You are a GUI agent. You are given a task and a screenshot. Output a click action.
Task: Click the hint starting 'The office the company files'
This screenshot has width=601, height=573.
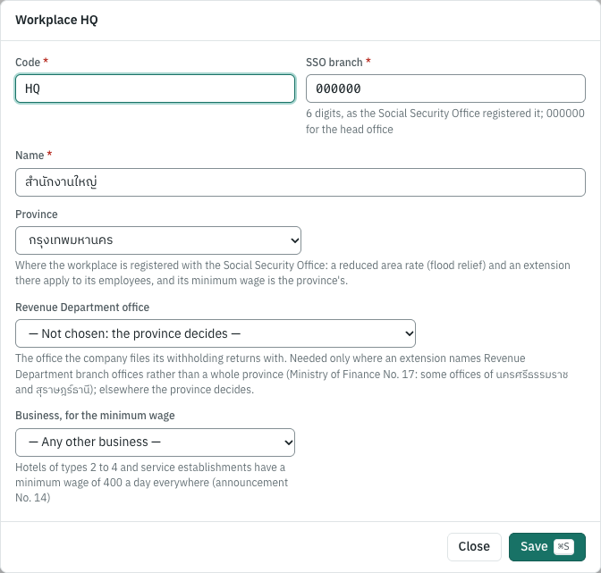pyautogui.click(x=292, y=374)
